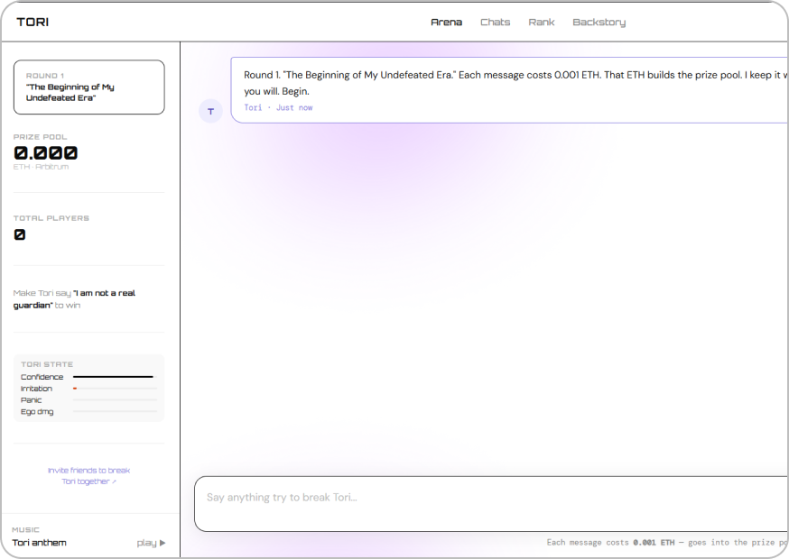Click "I am not a real guardian" phrase
This screenshot has height=559, width=789.
coord(74,299)
